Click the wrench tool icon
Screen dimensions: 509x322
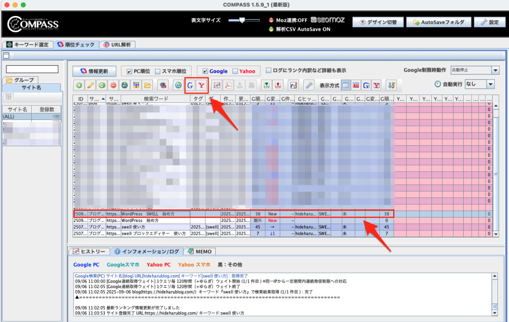click(x=309, y=85)
